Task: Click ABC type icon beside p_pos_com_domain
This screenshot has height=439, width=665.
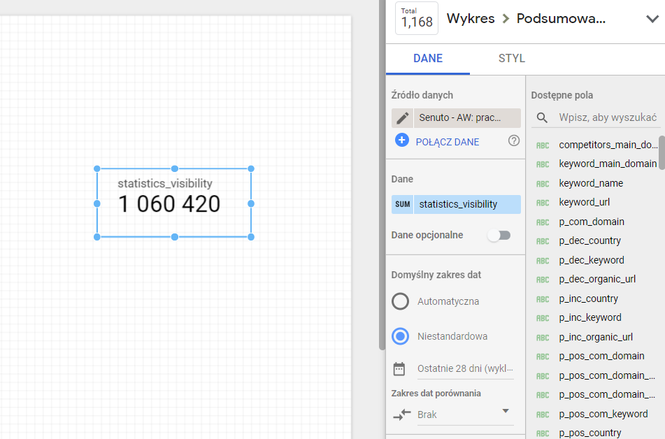Action: pyautogui.click(x=543, y=357)
